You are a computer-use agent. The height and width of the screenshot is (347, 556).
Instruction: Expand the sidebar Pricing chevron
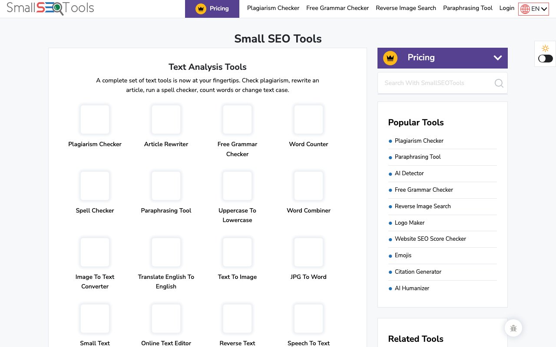pos(498,58)
